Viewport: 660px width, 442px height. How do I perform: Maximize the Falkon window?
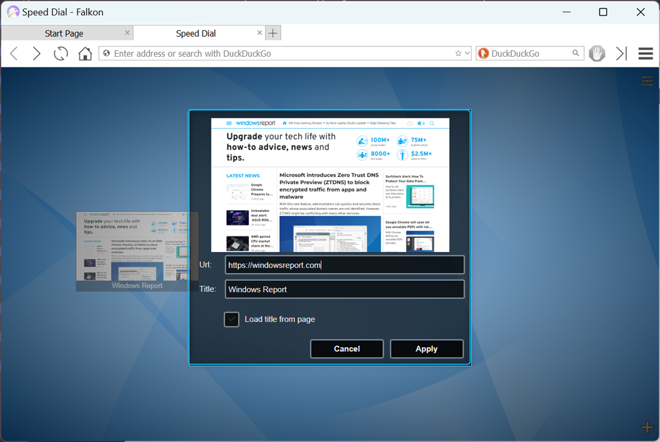click(603, 12)
